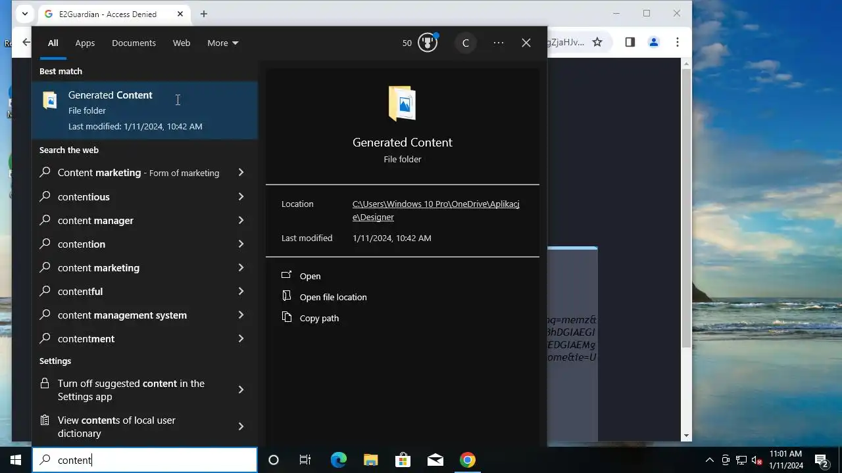Open File Explorer from the taskbar
This screenshot has width=842, height=473.
click(370, 460)
